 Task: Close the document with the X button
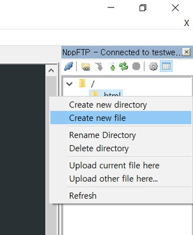click(x=187, y=23)
